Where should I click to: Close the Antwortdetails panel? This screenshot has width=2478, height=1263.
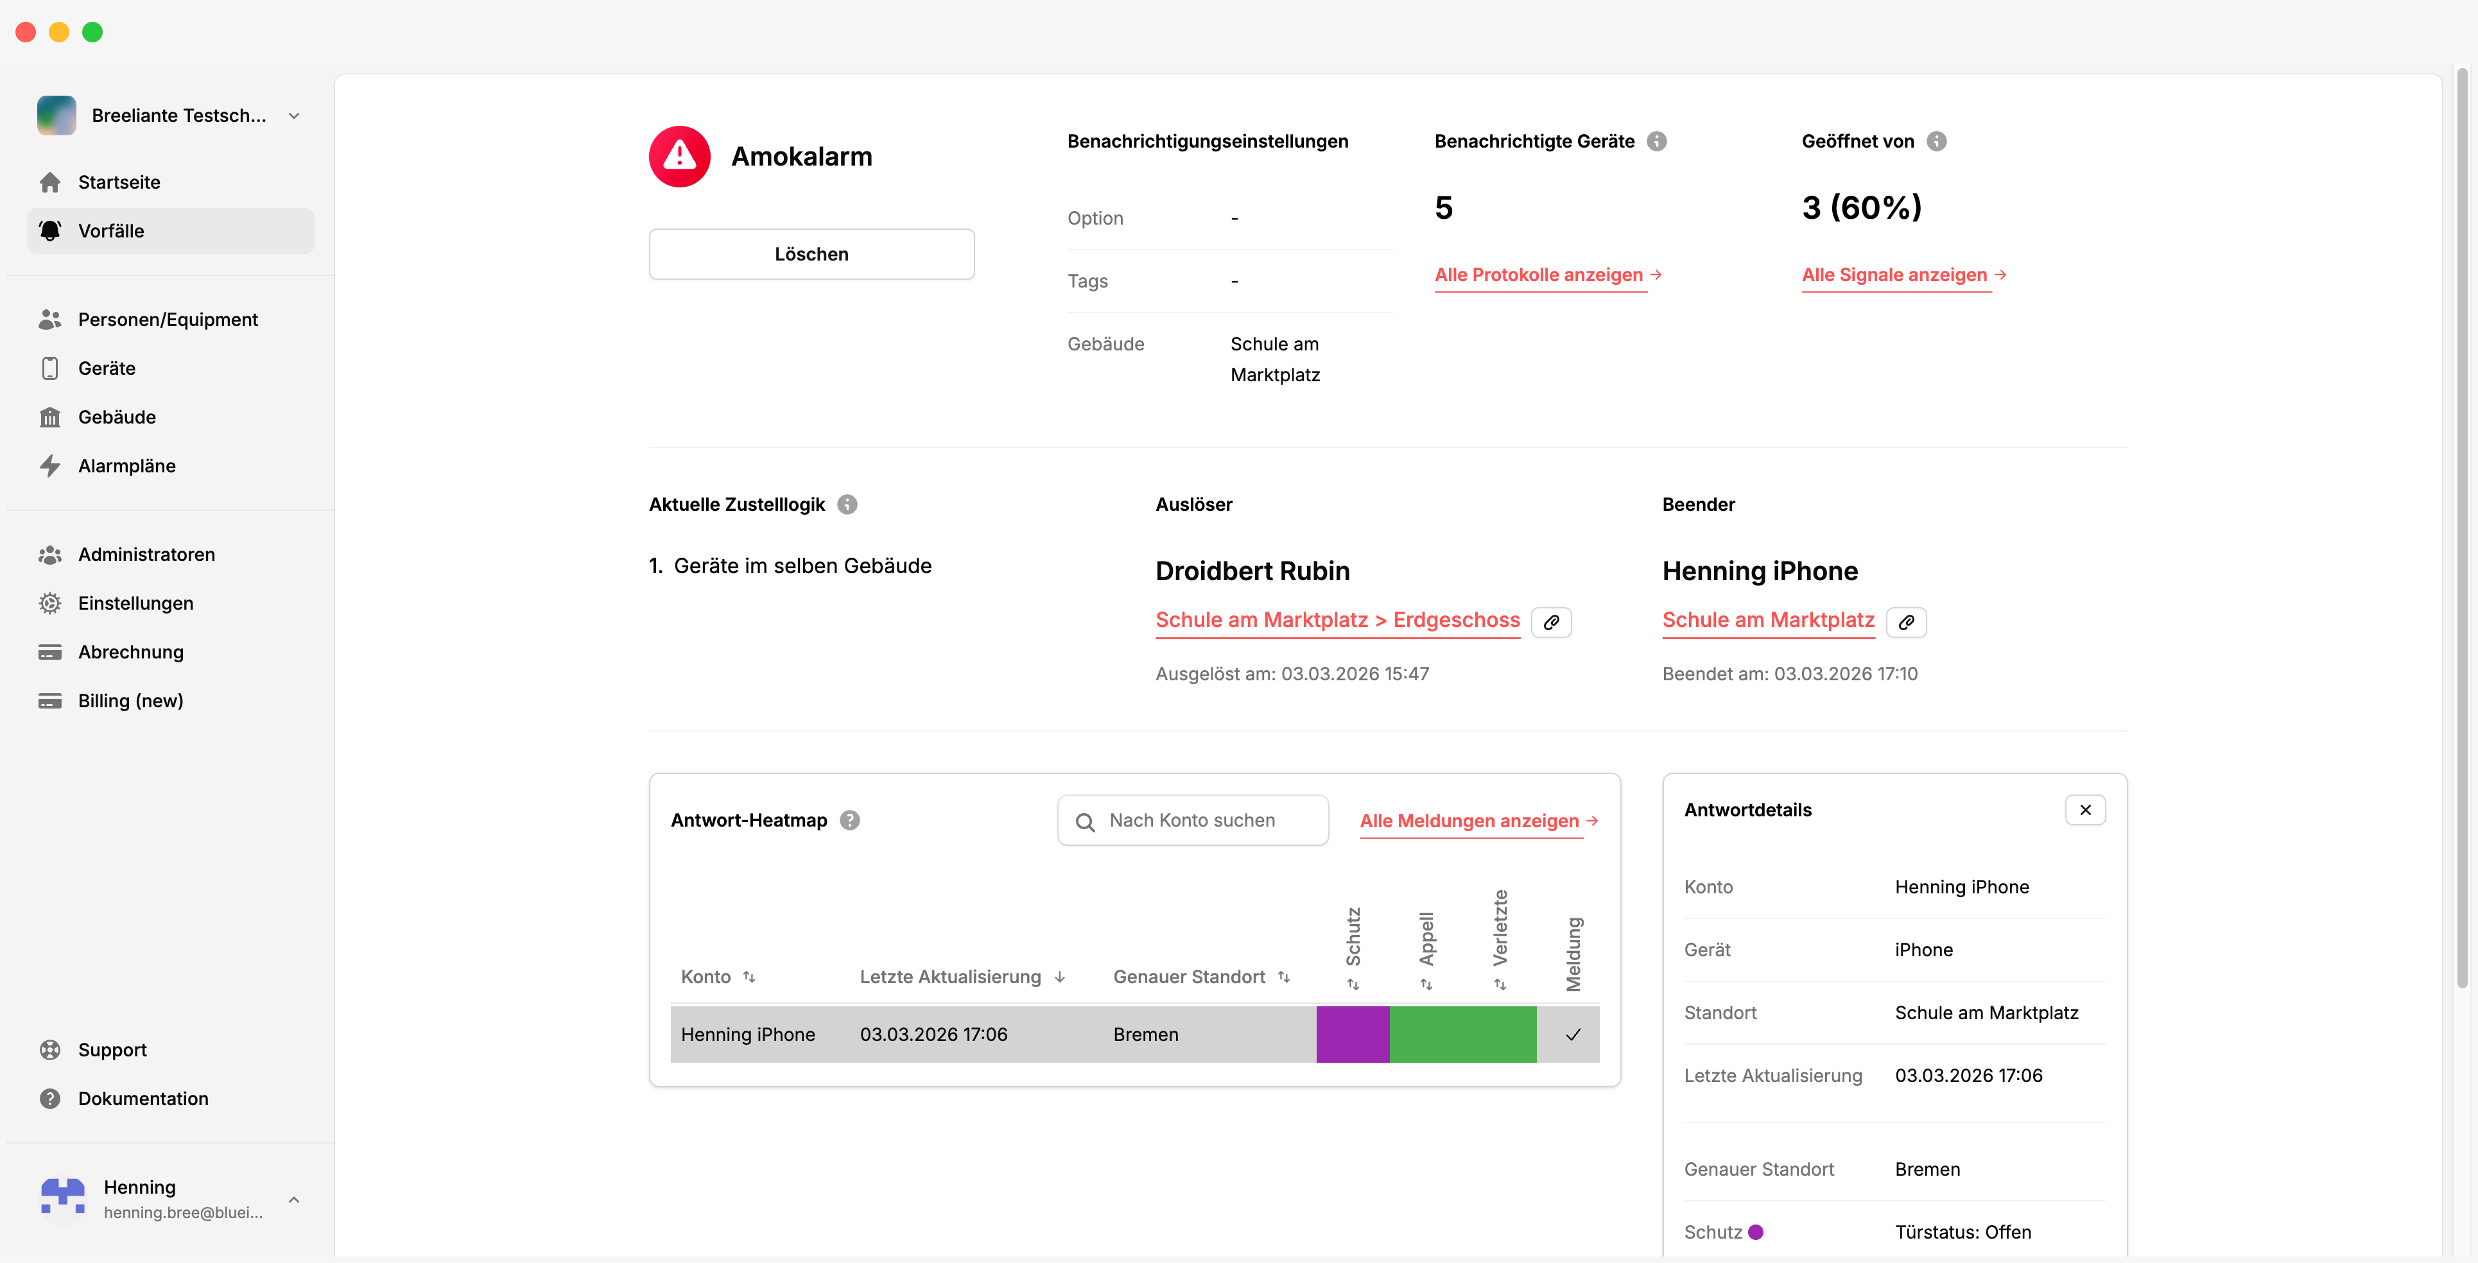click(2084, 810)
